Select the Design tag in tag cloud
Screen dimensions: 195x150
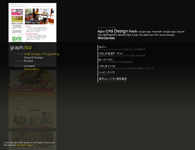(x=121, y=31)
